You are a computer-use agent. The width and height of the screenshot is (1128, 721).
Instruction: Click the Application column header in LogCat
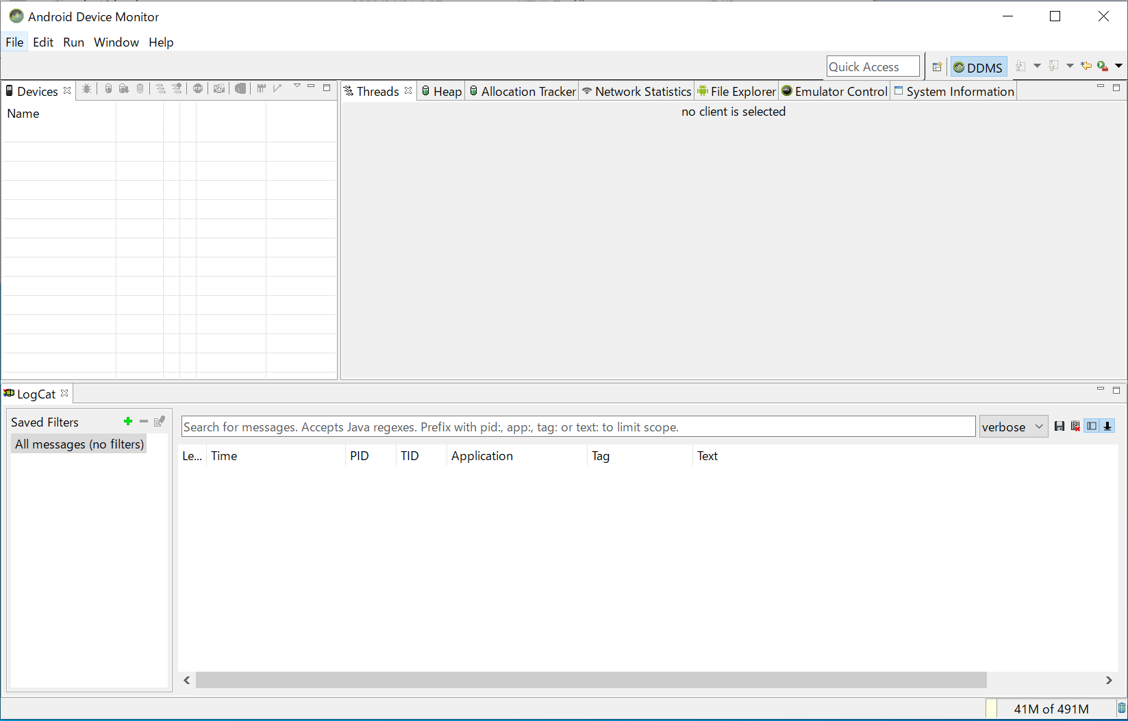tap(481, 456)
